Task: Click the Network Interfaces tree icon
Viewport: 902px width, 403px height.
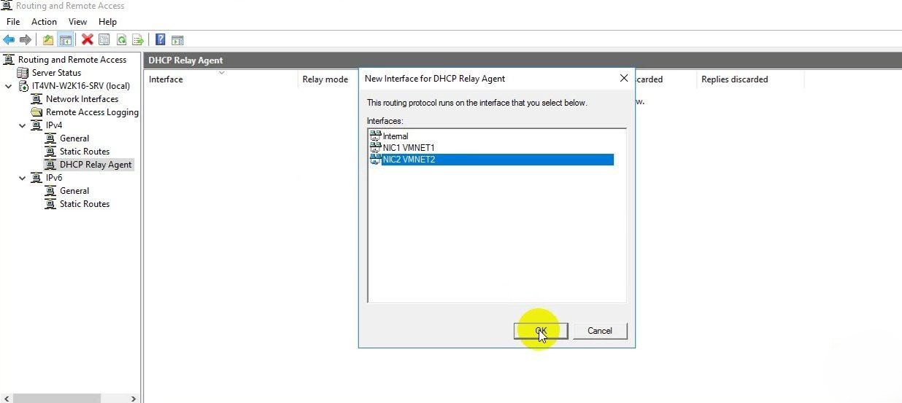Action: click(37, 99)
